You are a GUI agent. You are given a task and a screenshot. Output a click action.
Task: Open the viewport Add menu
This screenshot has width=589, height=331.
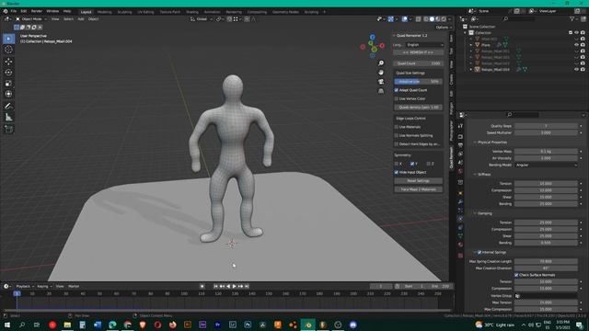81,18
